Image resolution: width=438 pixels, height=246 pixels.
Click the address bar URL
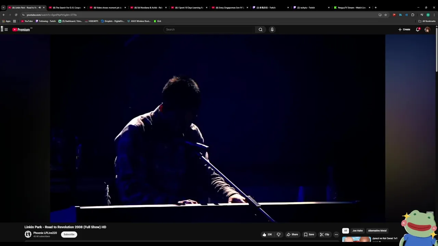pos(52,15)
